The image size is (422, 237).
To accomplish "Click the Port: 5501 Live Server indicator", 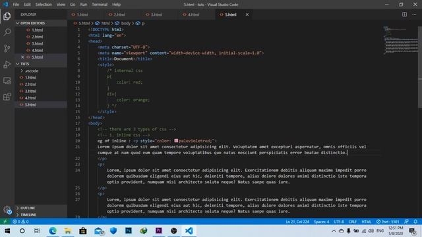I will pyautogui.click(x=388, y=222).
